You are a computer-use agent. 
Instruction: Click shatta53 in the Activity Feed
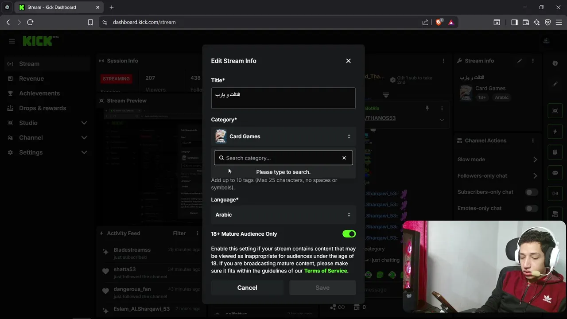[x=124, y=269]
